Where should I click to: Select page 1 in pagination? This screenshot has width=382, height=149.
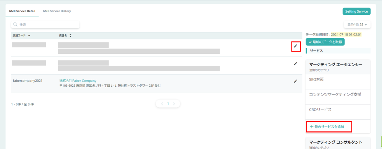point(168,104)
